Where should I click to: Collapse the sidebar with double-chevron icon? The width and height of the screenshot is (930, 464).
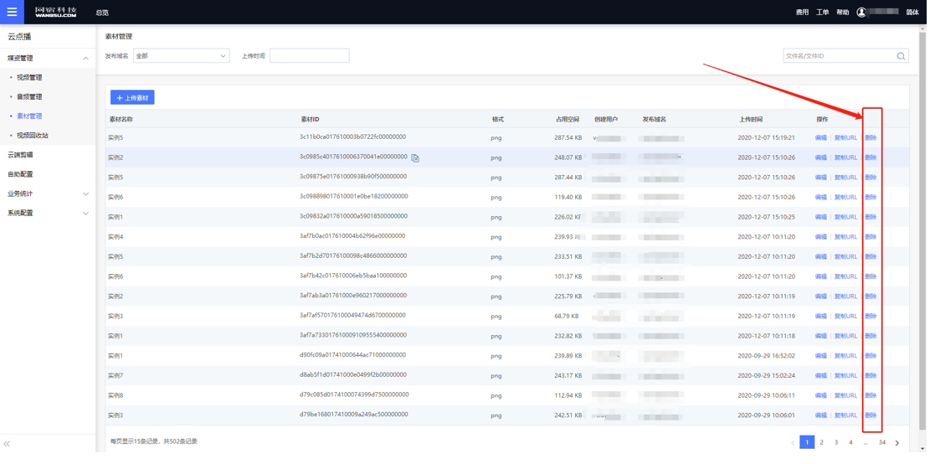tap(8, 444)
